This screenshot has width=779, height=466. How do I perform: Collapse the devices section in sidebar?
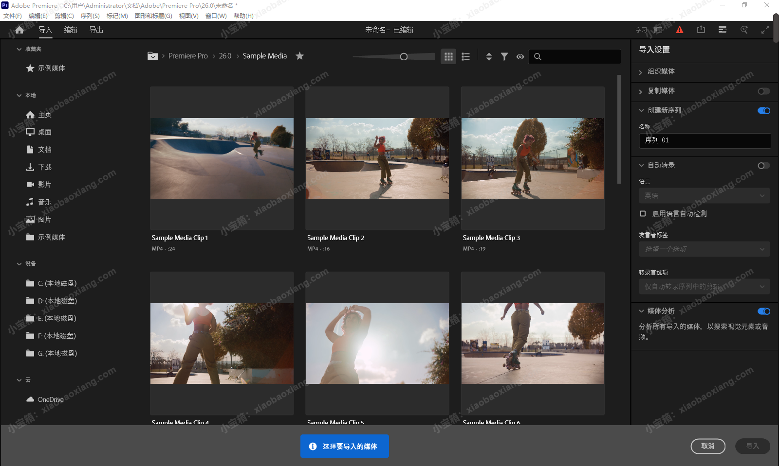(x=19, y=264)
